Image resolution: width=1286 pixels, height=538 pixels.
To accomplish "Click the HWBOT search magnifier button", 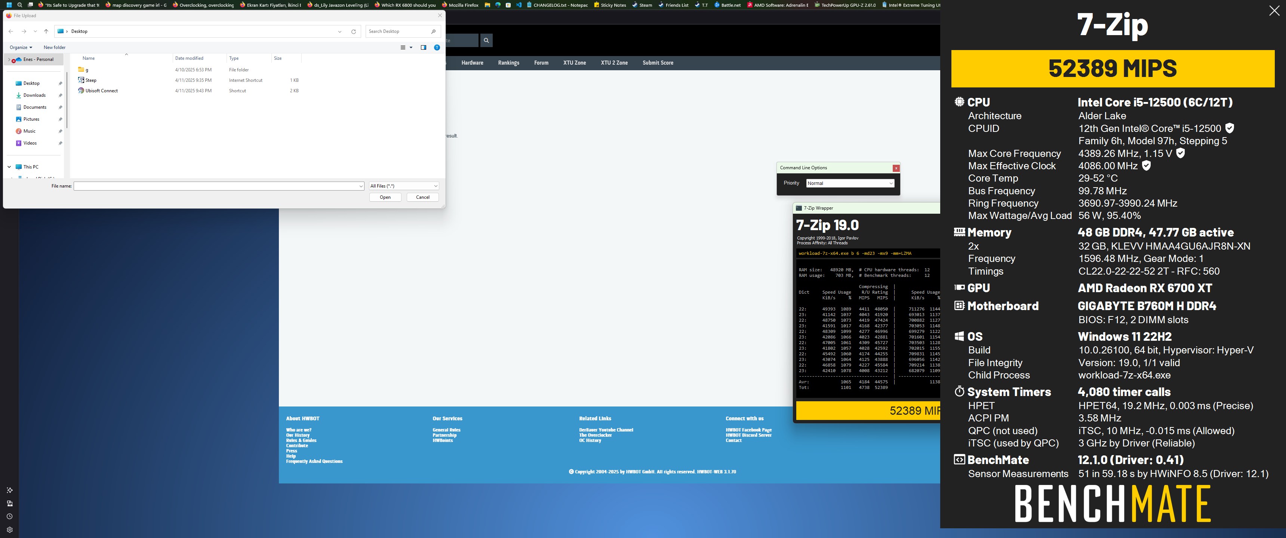I will pyautogui.click(x=486, y=40).
